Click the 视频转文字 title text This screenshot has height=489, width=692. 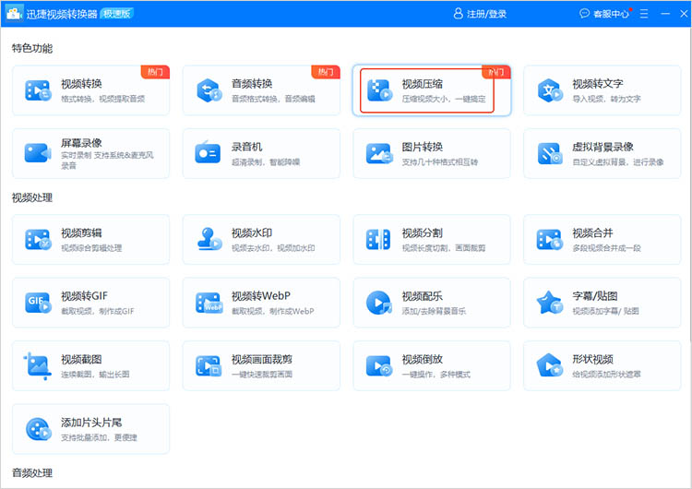coord(598,83)
